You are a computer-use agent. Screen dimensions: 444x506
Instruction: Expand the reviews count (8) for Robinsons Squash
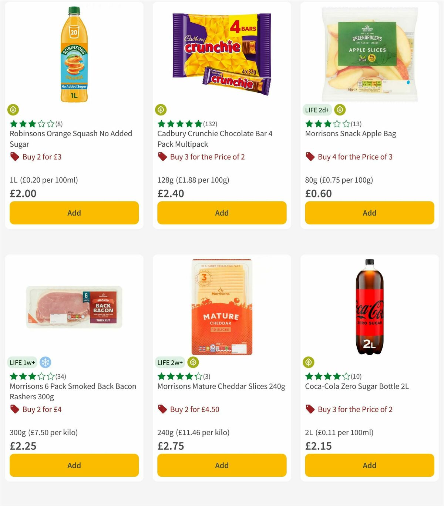(58, 124)
